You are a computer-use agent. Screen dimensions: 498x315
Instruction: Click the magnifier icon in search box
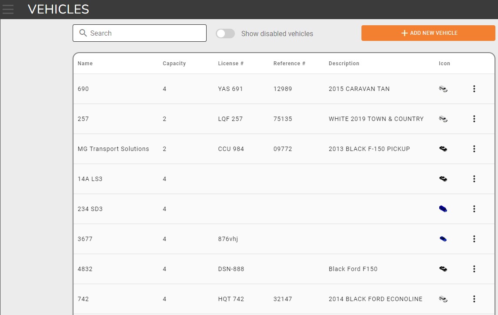tap(83, 33)
